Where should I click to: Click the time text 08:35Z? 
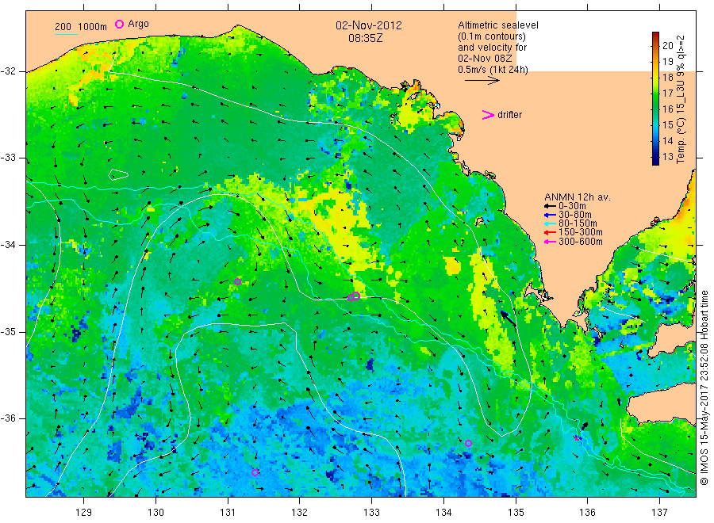click(x=365, y=38)
